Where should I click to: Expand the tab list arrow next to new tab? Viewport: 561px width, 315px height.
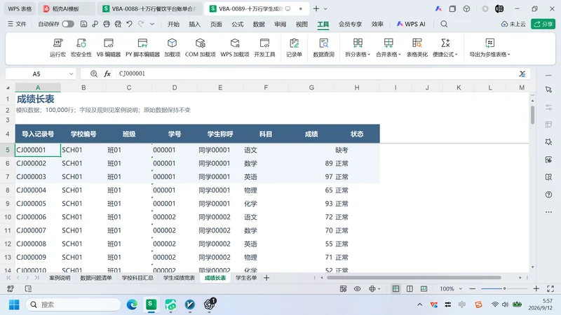325,8
